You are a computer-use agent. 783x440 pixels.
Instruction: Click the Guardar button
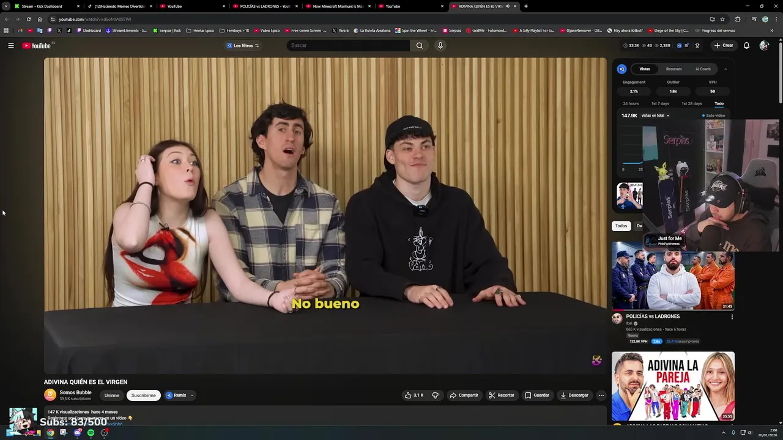[x=537, y=395]
